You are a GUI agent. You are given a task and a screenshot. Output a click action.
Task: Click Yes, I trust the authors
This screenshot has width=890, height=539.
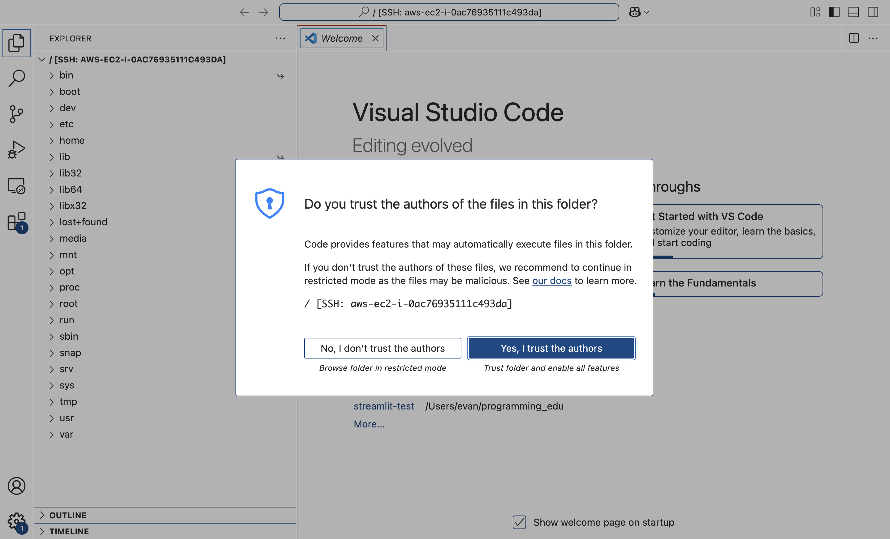(551, 348)
